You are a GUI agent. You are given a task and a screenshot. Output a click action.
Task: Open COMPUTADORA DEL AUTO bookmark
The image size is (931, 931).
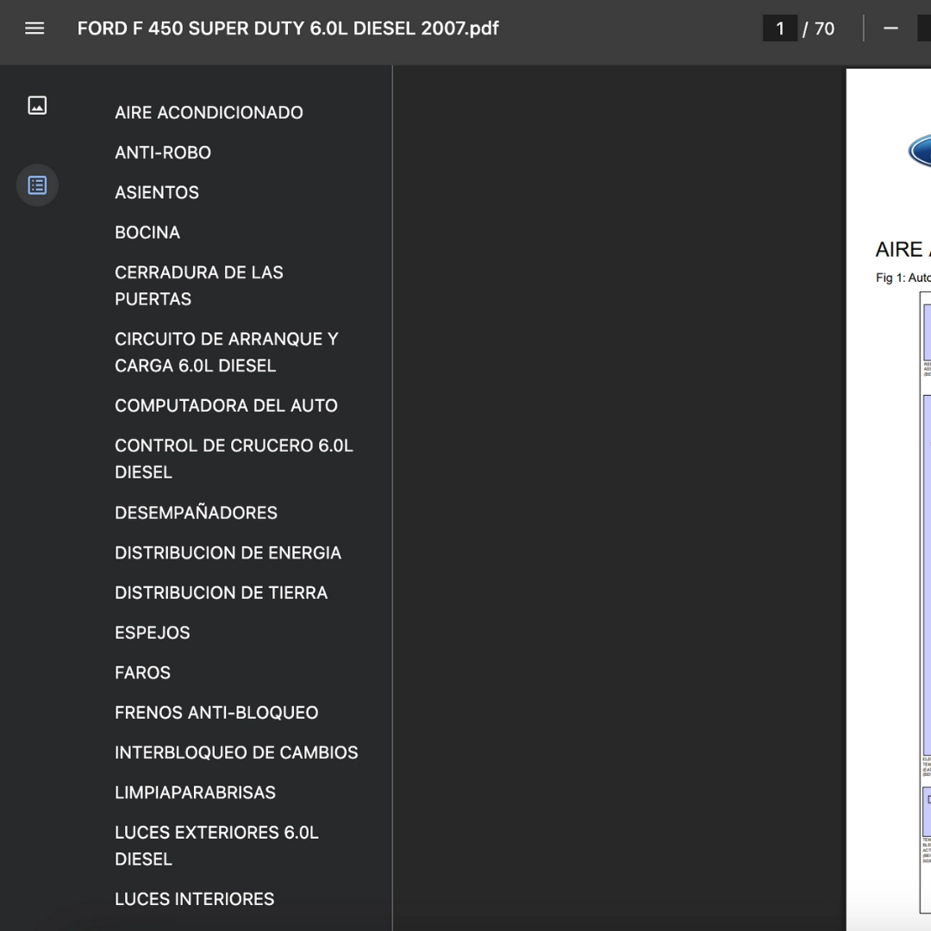(226, 405)
